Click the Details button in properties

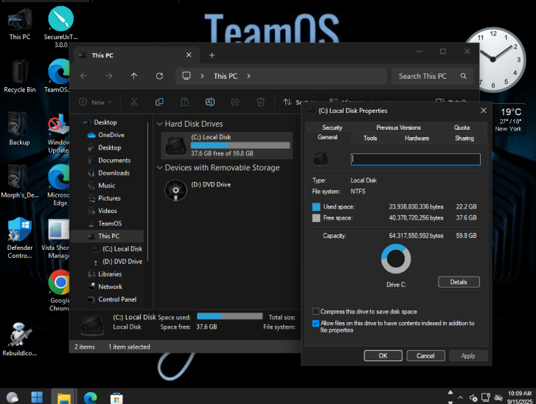click(459, 282)
